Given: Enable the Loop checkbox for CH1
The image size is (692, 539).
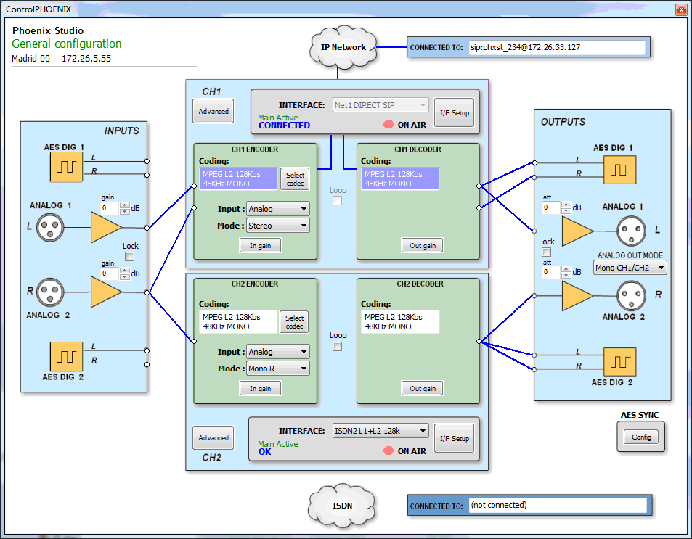Looking at the screenshot, I should point(338,200).
